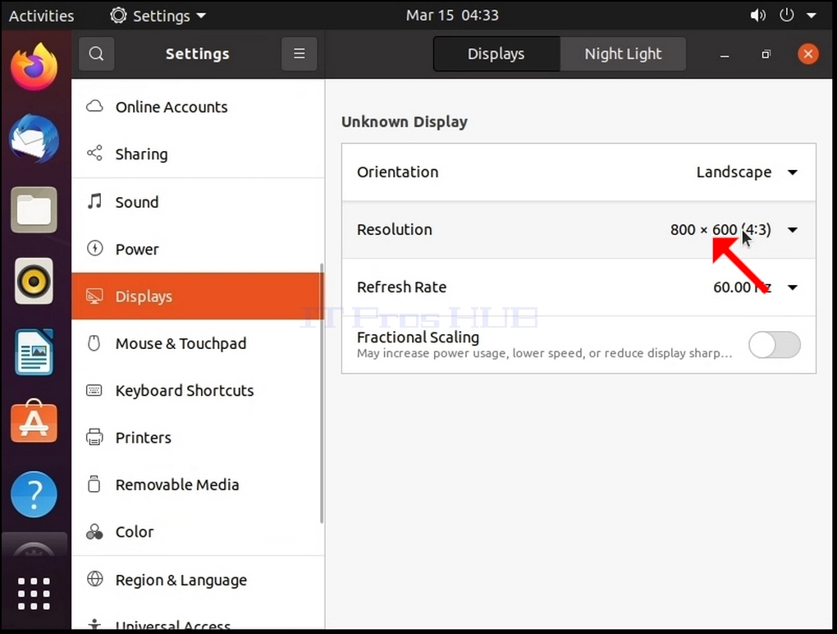Open the Settings hamburger menu
The width and height of the screenshot is (837, 634).
point(299,53)
